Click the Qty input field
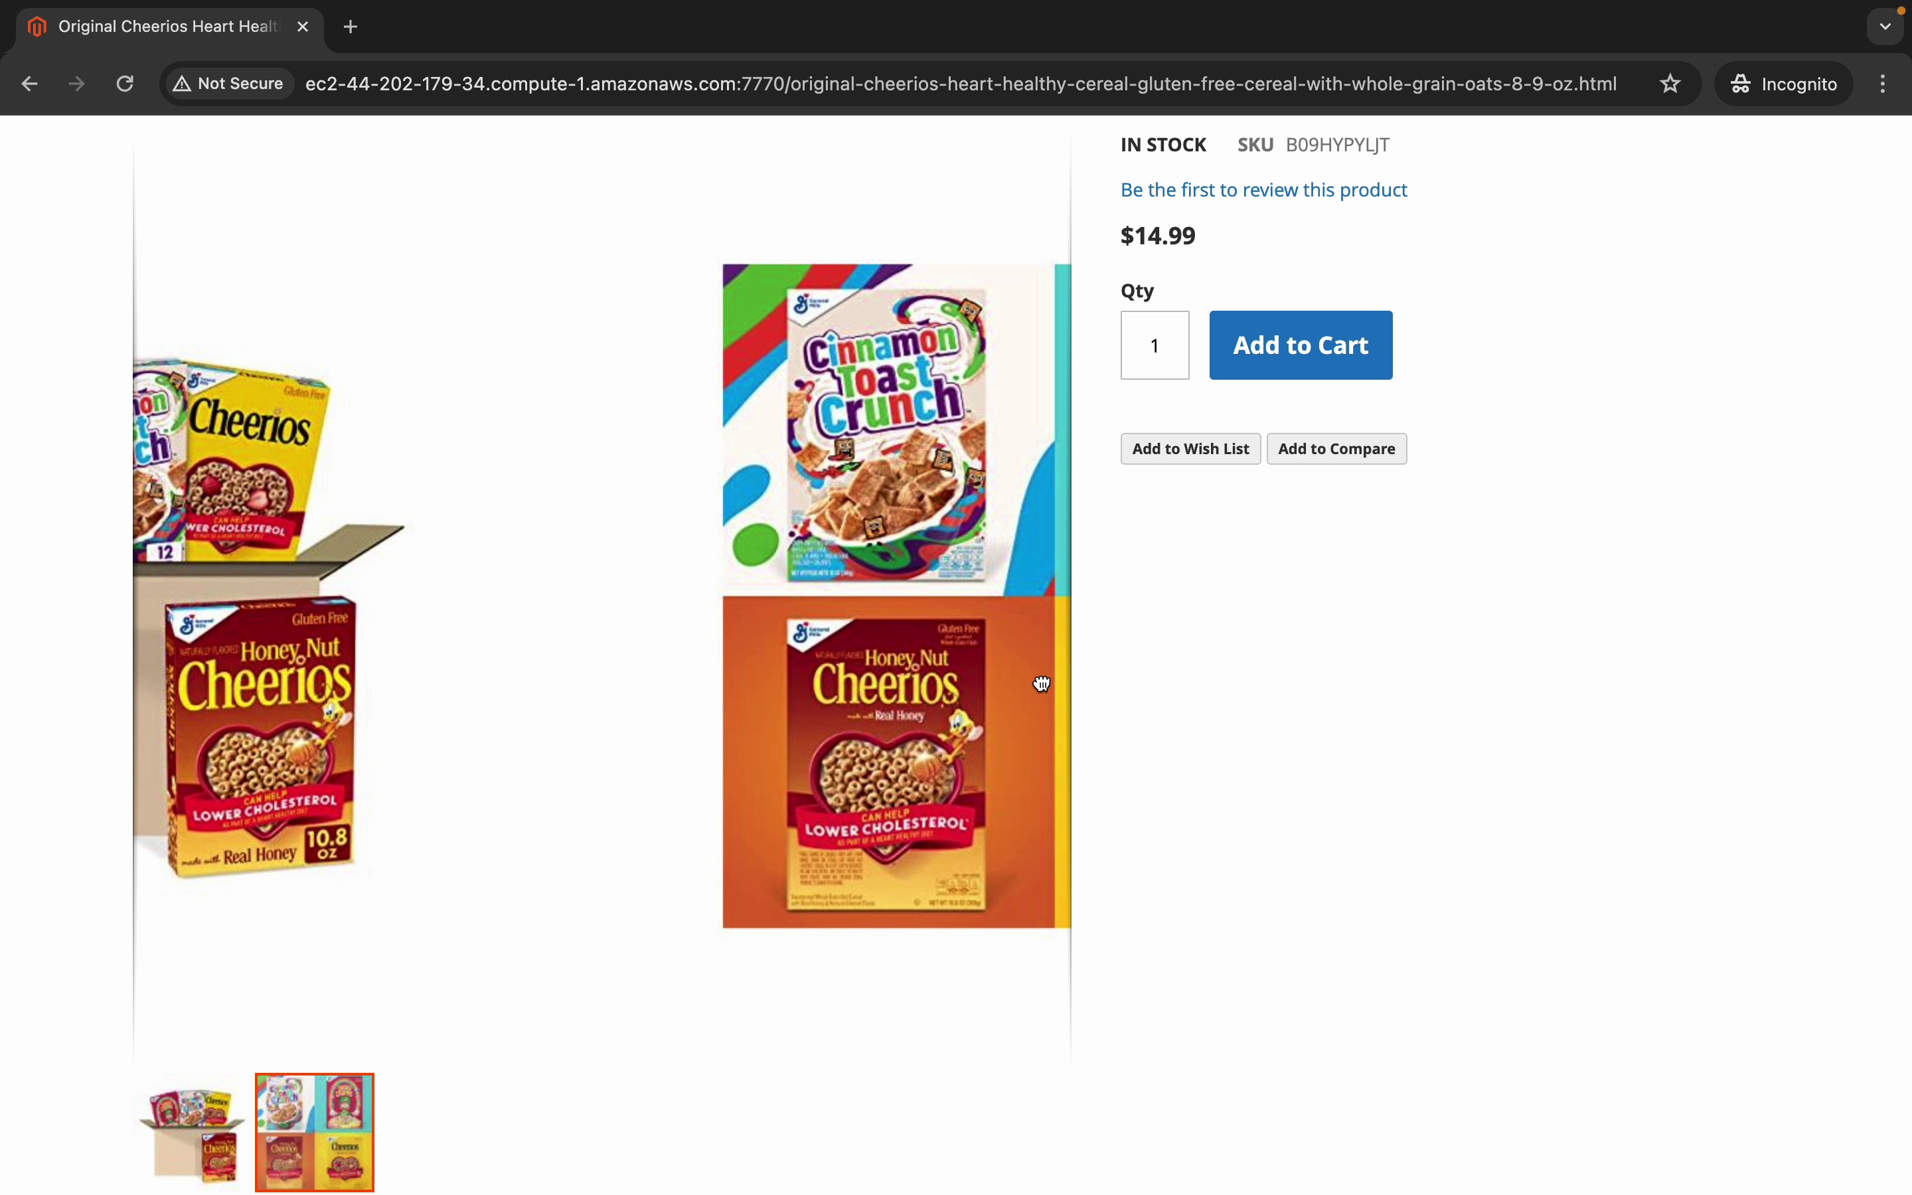Image resolution: width=1912 pixels, height=1195 pixels. pyautogui.click(x=1155, y=345)
